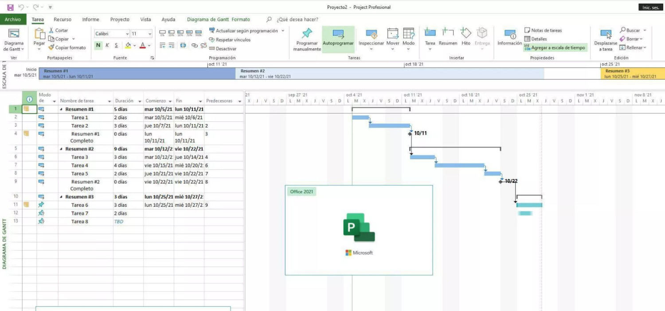Viewport: 665px width, 311px height.
Task: Click the Resumen insert summary icon
Action: (x=448, y=34)
